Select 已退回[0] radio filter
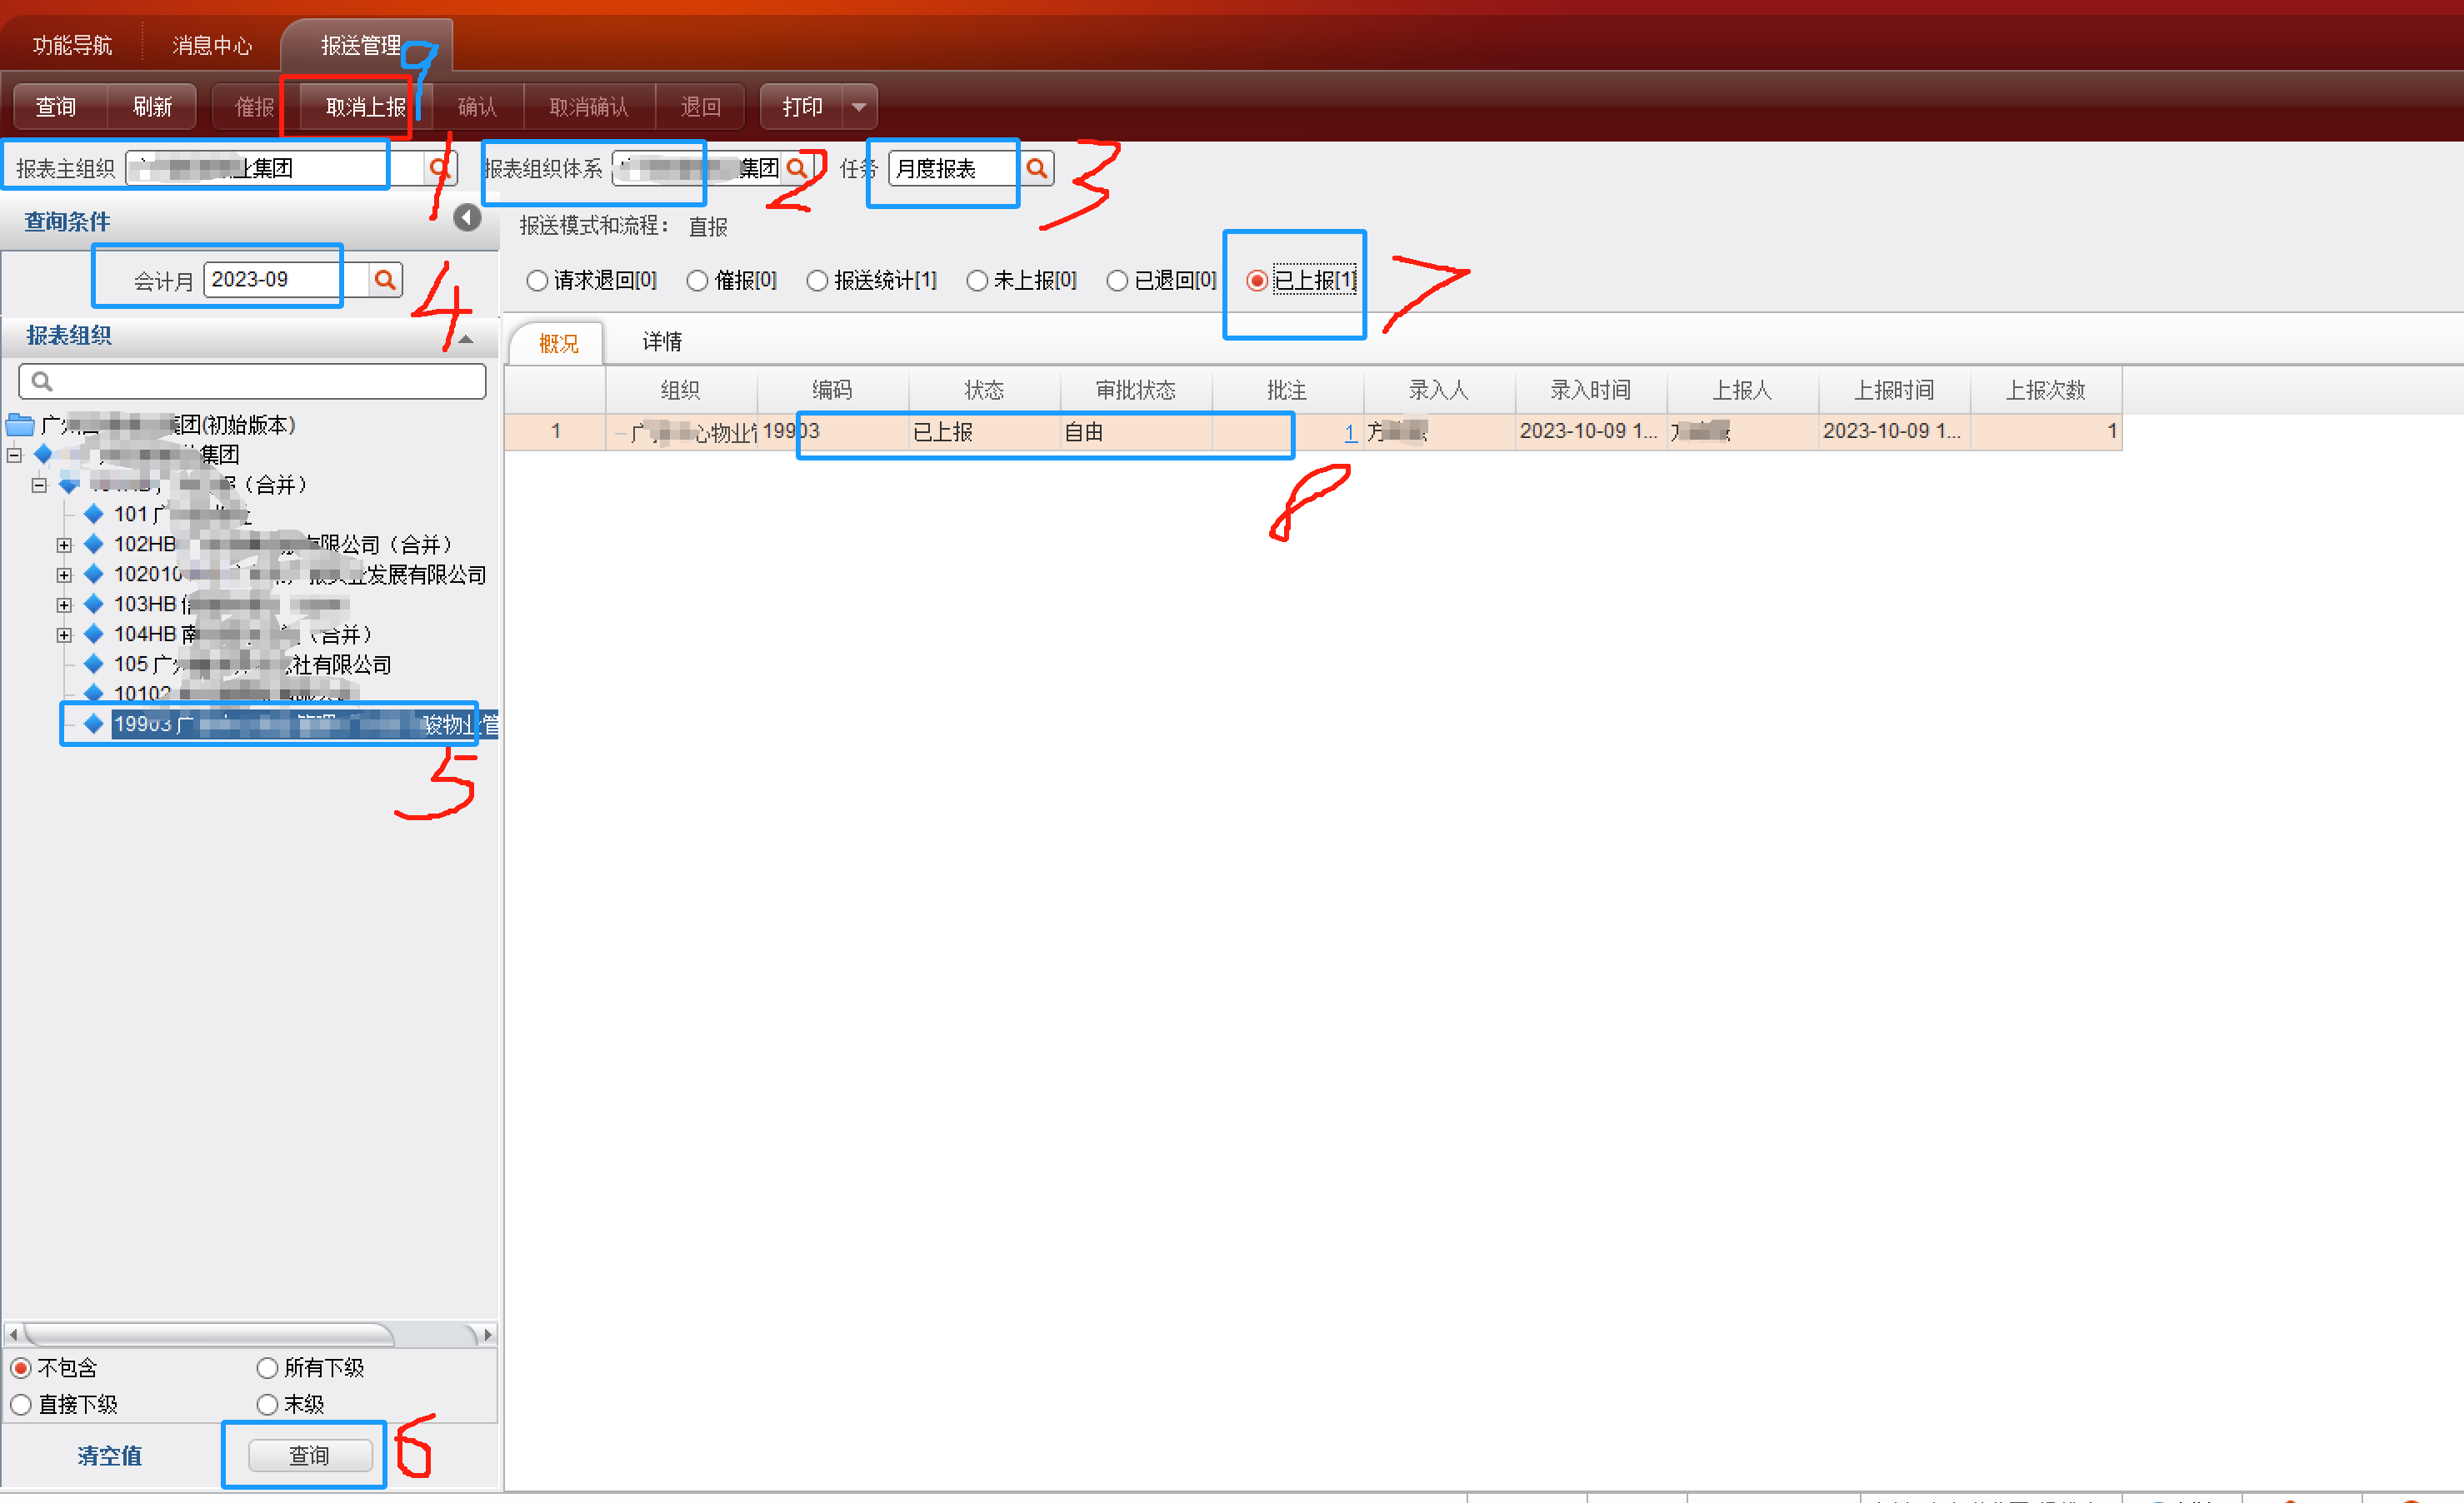 [1117, 281]
